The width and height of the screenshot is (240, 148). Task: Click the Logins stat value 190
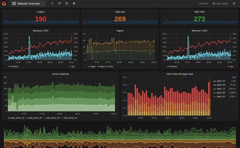click(40, 19)
